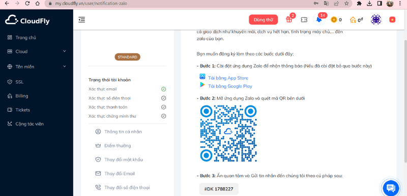Click the Zalo QR code image
The height and width of the screenshot is (196, 407).
coord(228,134)
